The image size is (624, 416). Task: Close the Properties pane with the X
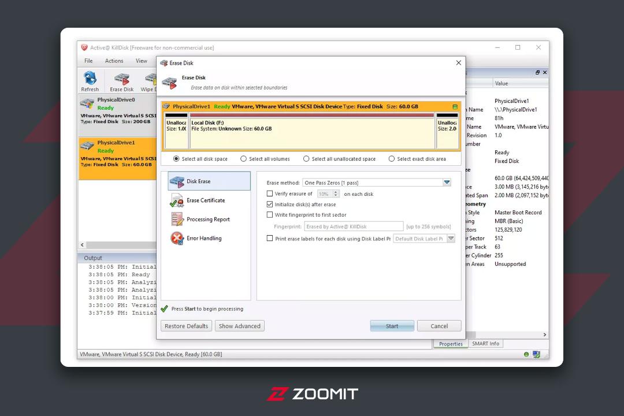click(x=545, y=72)
